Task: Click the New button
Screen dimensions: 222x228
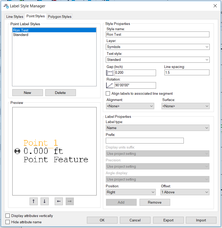Action: (27, 93)
